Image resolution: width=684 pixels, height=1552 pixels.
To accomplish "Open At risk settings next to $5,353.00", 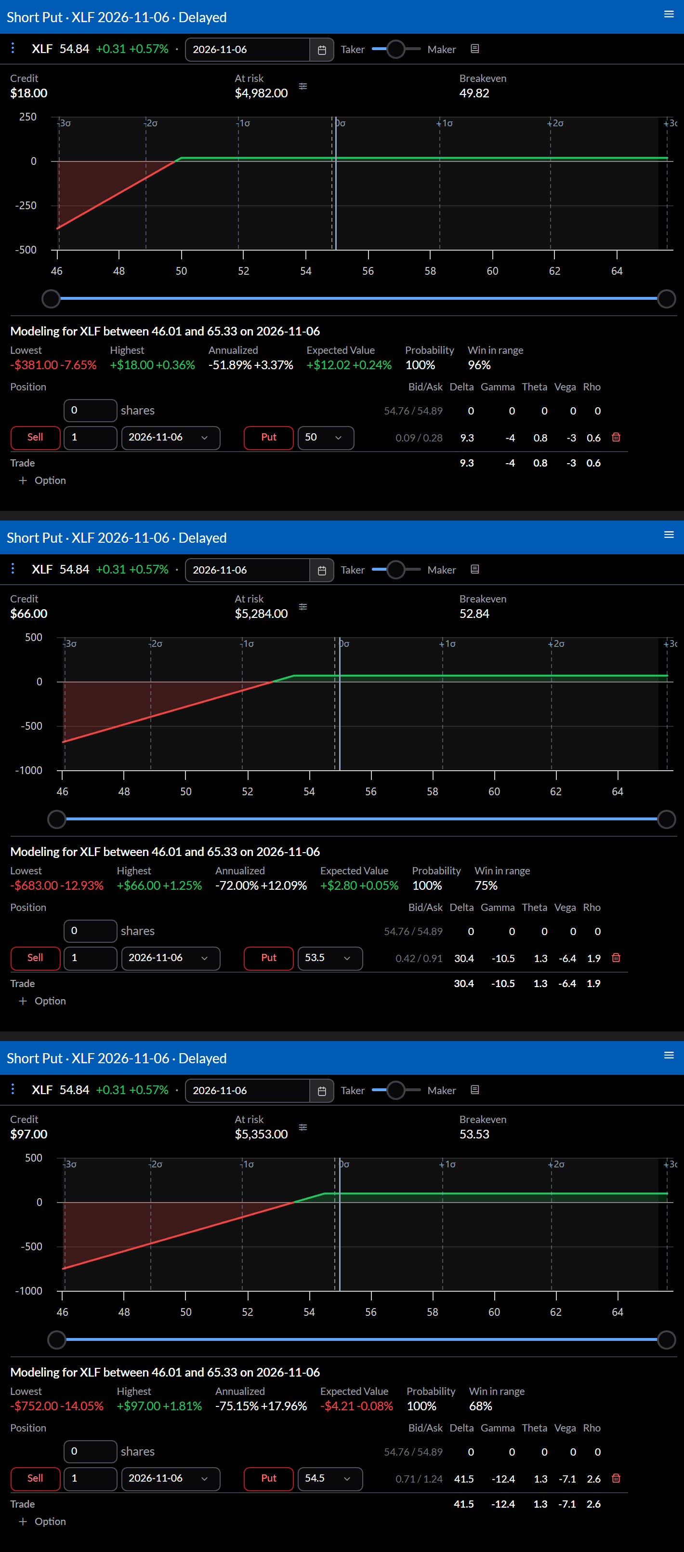I will pos(303,1127).
